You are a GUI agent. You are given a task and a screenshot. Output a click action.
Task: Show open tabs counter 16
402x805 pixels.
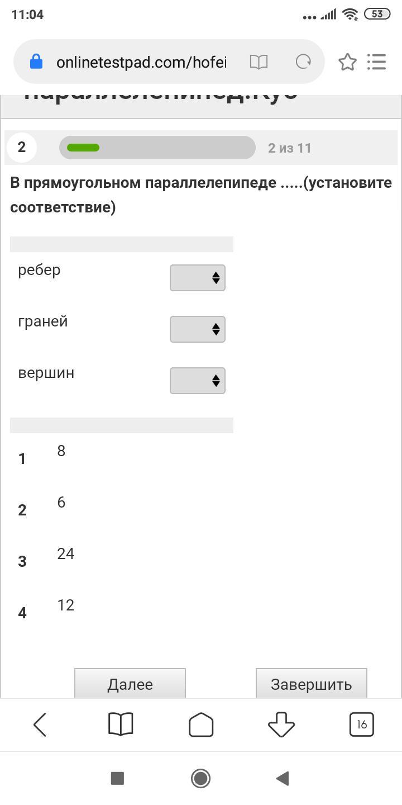tap(362, 725)
